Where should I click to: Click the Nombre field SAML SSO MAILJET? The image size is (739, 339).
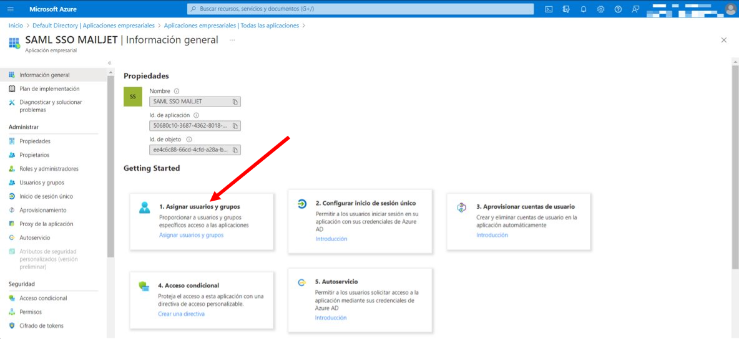195,101
